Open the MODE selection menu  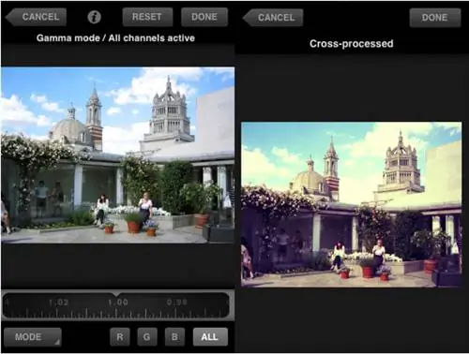click(33, 337)
